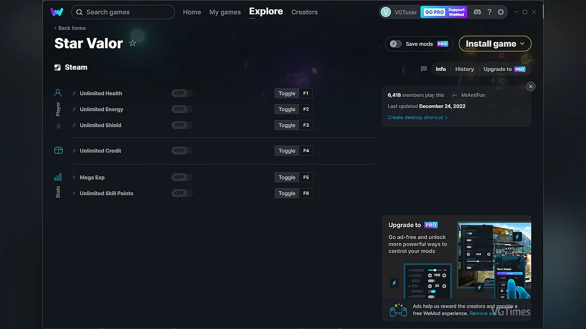Switch to the Info tab
Image resolution: width=586 pixels, height=329 pixels.
441,69
